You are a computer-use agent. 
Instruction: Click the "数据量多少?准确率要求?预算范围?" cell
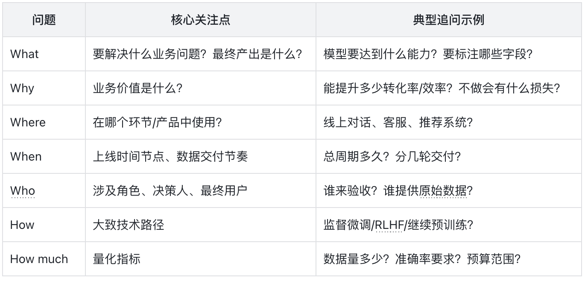[x=422, y=259]
